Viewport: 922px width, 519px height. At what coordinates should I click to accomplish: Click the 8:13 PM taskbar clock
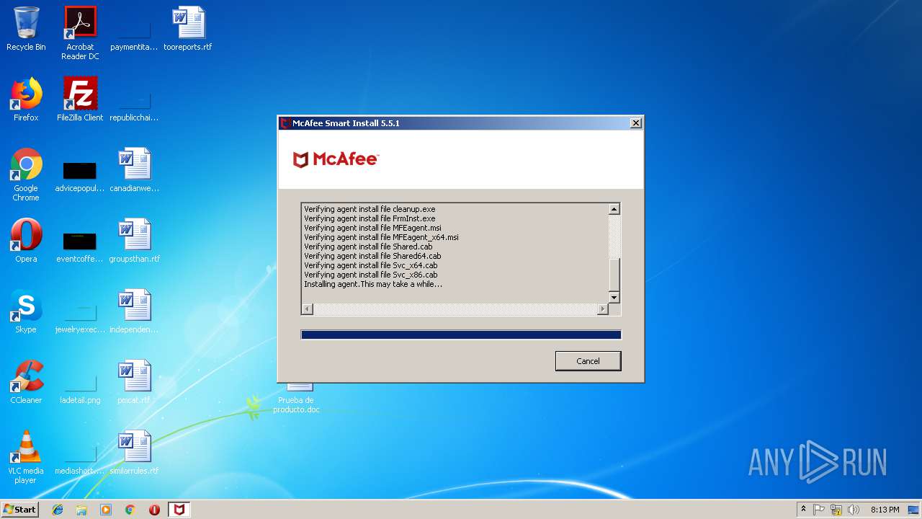point(885,510)
